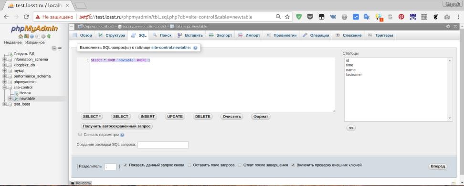Open the Триггеры tab
This screenshot has width=464, height=186.
click(380, 35)
